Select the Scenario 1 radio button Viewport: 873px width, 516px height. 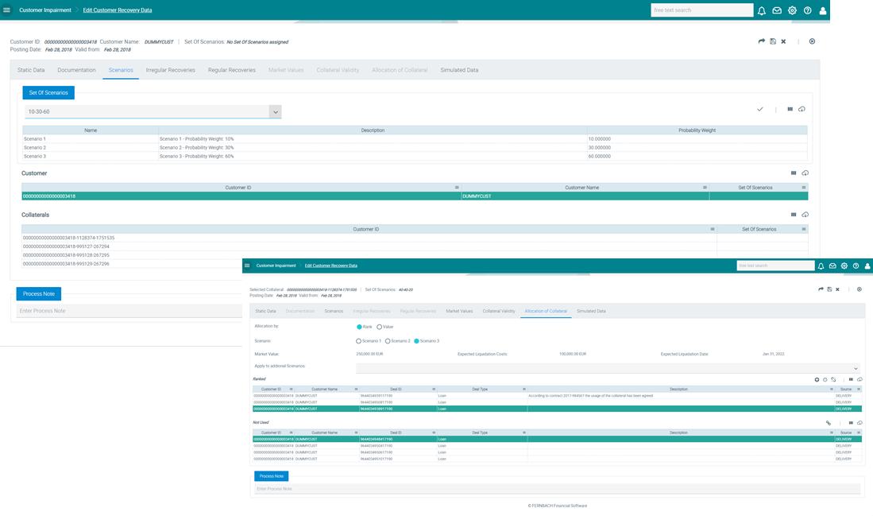coord(359,341)
